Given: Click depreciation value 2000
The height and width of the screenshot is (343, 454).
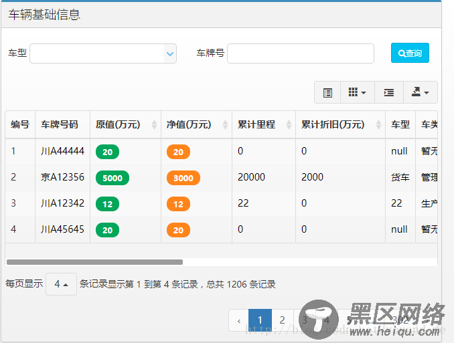Looking at the screenshot, I should pyautogui.click(x=312, y=177).
